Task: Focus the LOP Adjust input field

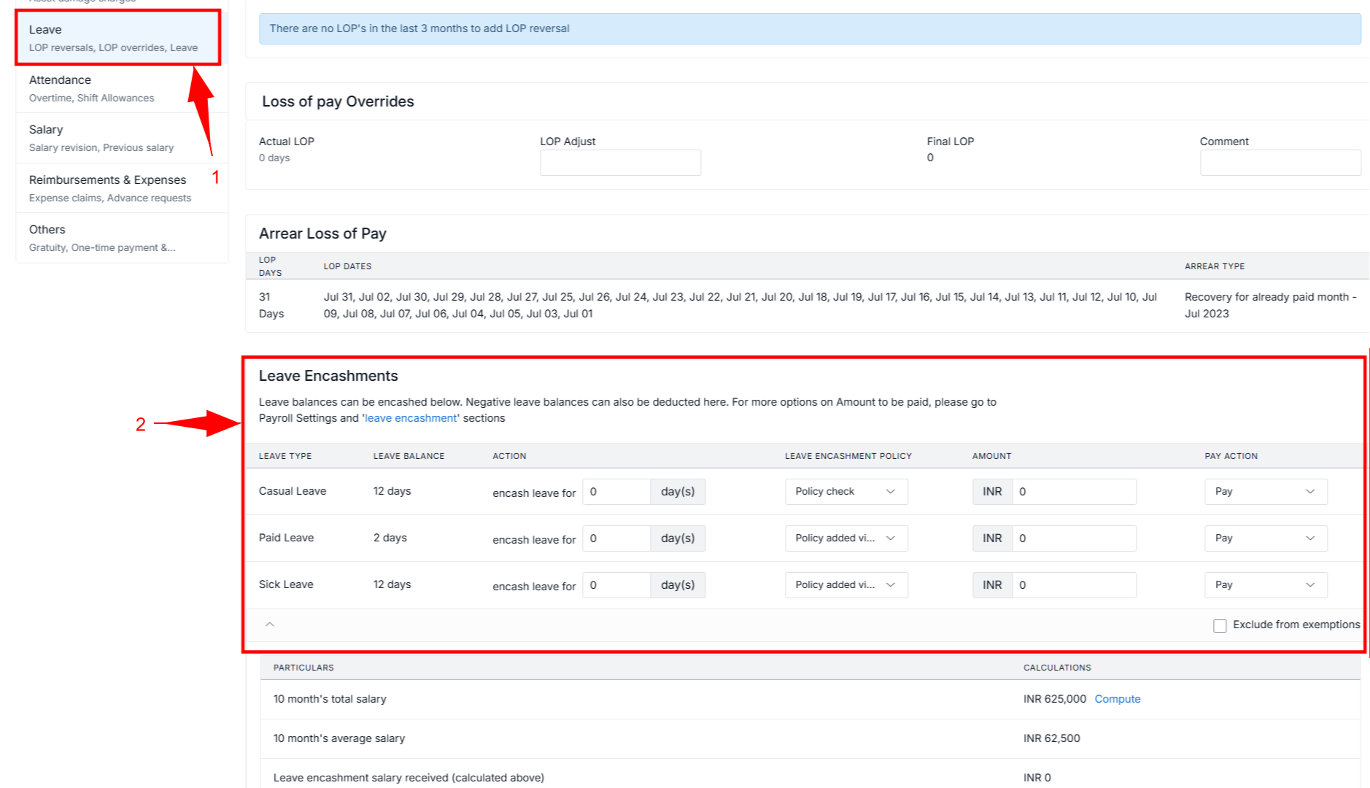Action: 620,163
